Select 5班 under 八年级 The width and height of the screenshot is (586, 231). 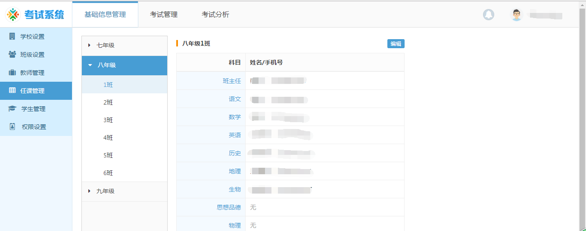pyautogui.click(x=124, y=155)
